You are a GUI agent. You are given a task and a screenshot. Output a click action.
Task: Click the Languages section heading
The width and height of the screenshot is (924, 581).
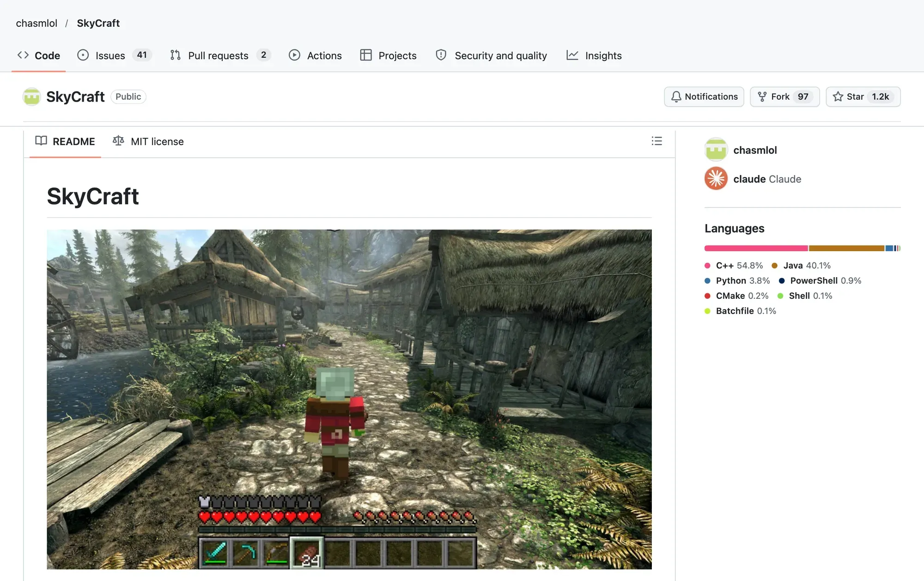tap(734, 229)
